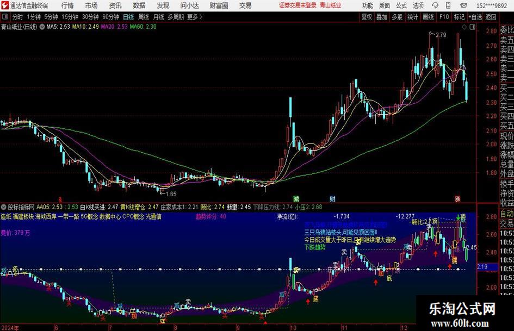Select the 周线 weekly tab
The width and height of the screenshot is (514, 331).
tap(144, 17)
